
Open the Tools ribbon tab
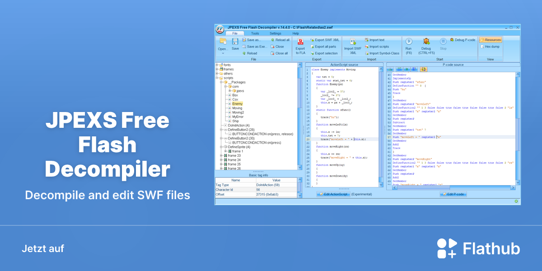[255, 33]
